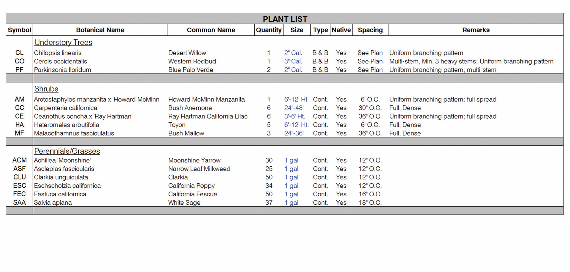This screenshot has width=570, height=272.
Task: Select the quantity 34 cell
Action: click(x=269, y=186)
